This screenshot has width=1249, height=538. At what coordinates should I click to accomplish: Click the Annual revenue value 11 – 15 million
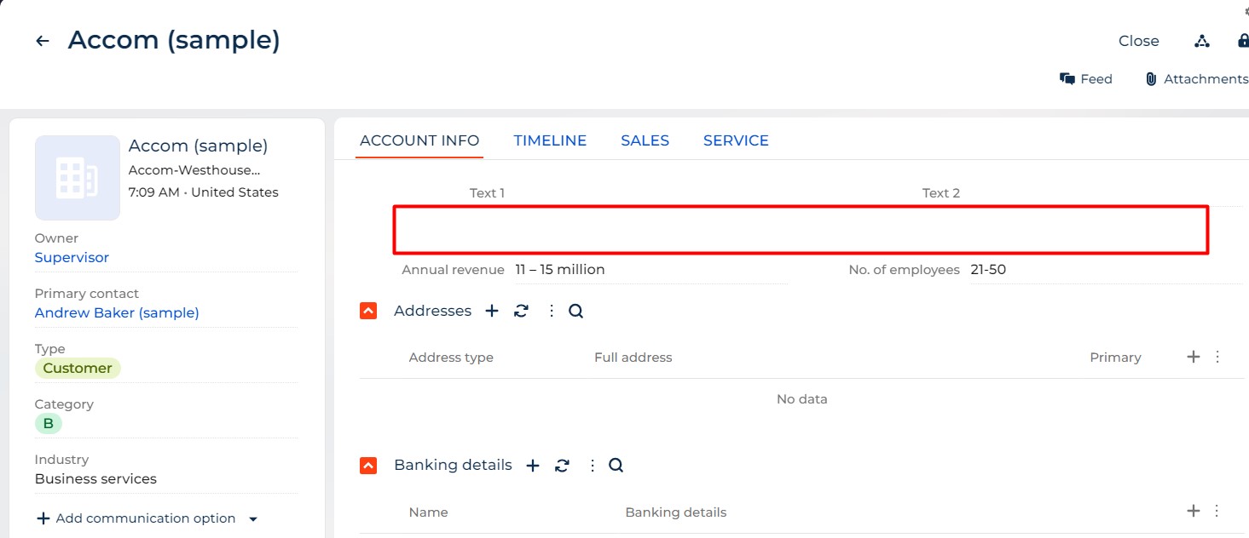tap(560, 269)
